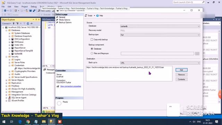
Task: Click the Quick Launch search box
Action: coord(189,2)
